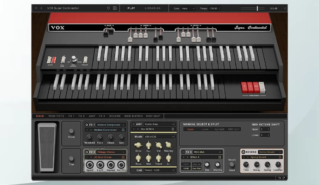The height and width of the screenshot is (185, 319).
Task: Select previous AMP preset arrow
Action: [x=134, y=129]
